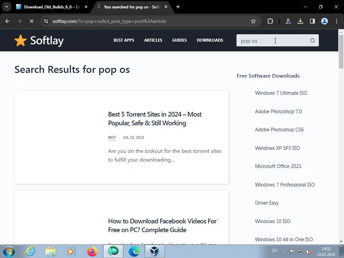Open Windows 10 All in One ISO link
Viewport: 344px width, 258px height.
click(x=284, y=240)
